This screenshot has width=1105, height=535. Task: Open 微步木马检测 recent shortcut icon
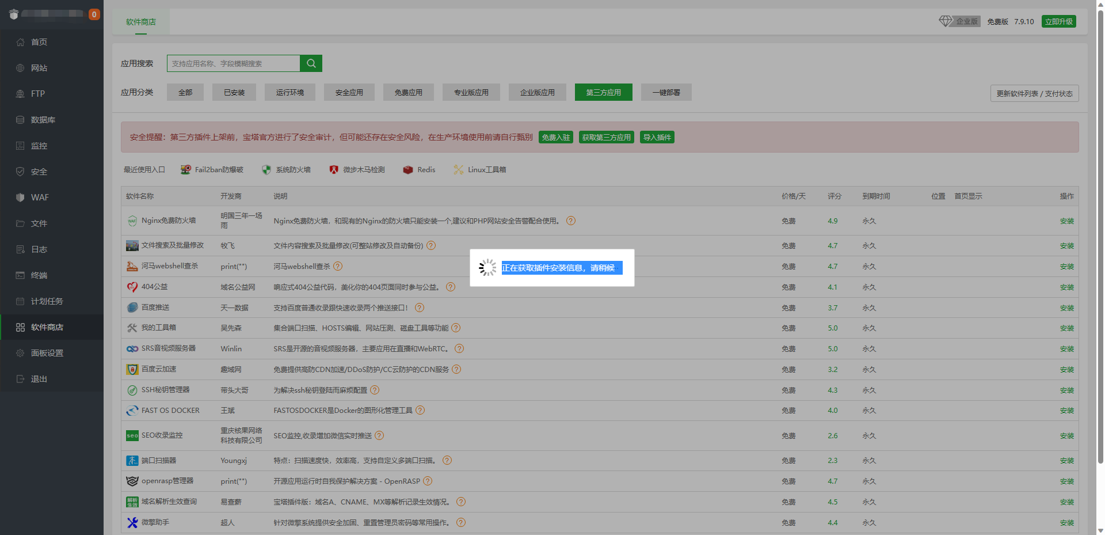click(334, 170)
